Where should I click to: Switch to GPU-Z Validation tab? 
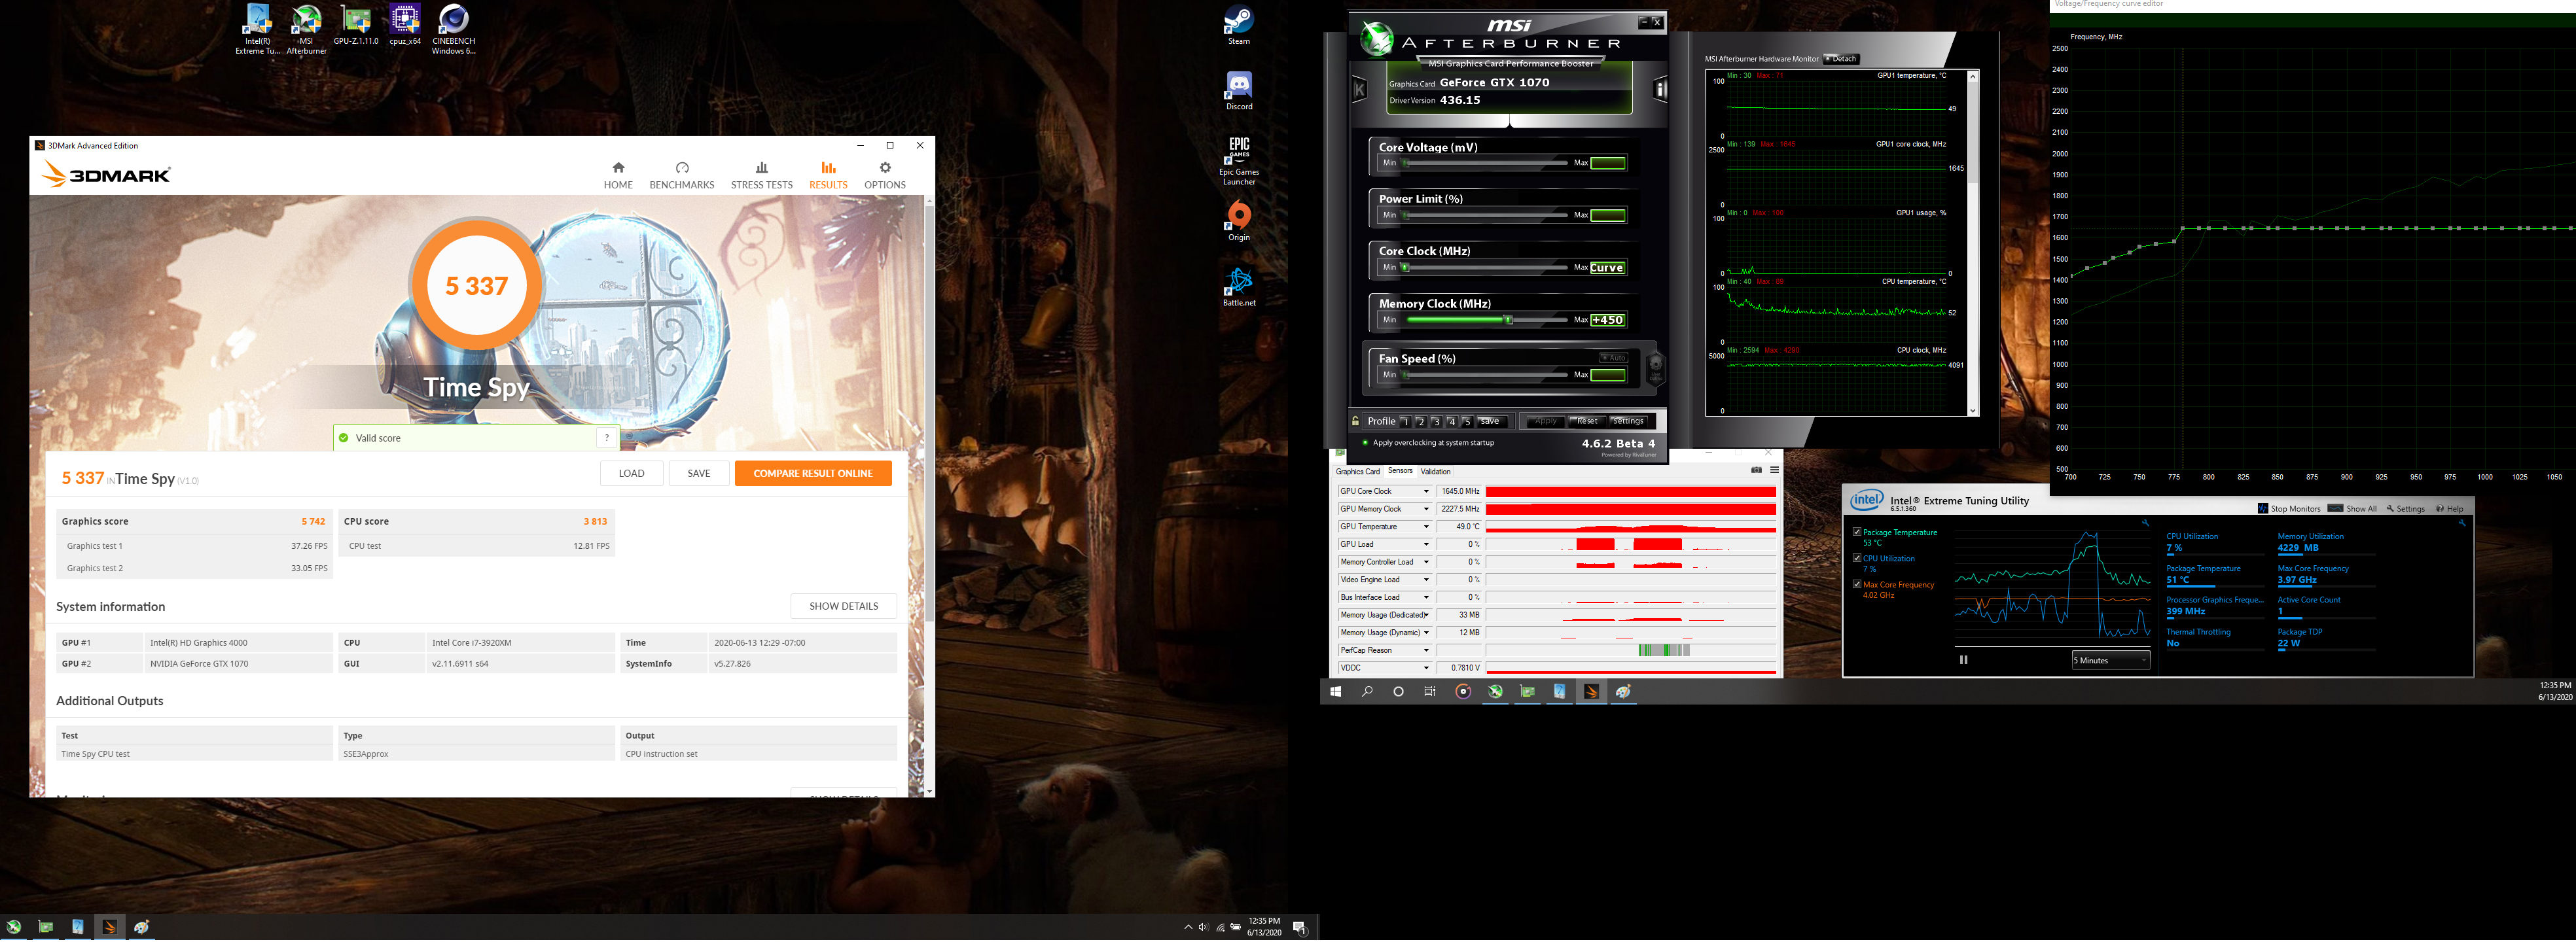(1435, 471)
